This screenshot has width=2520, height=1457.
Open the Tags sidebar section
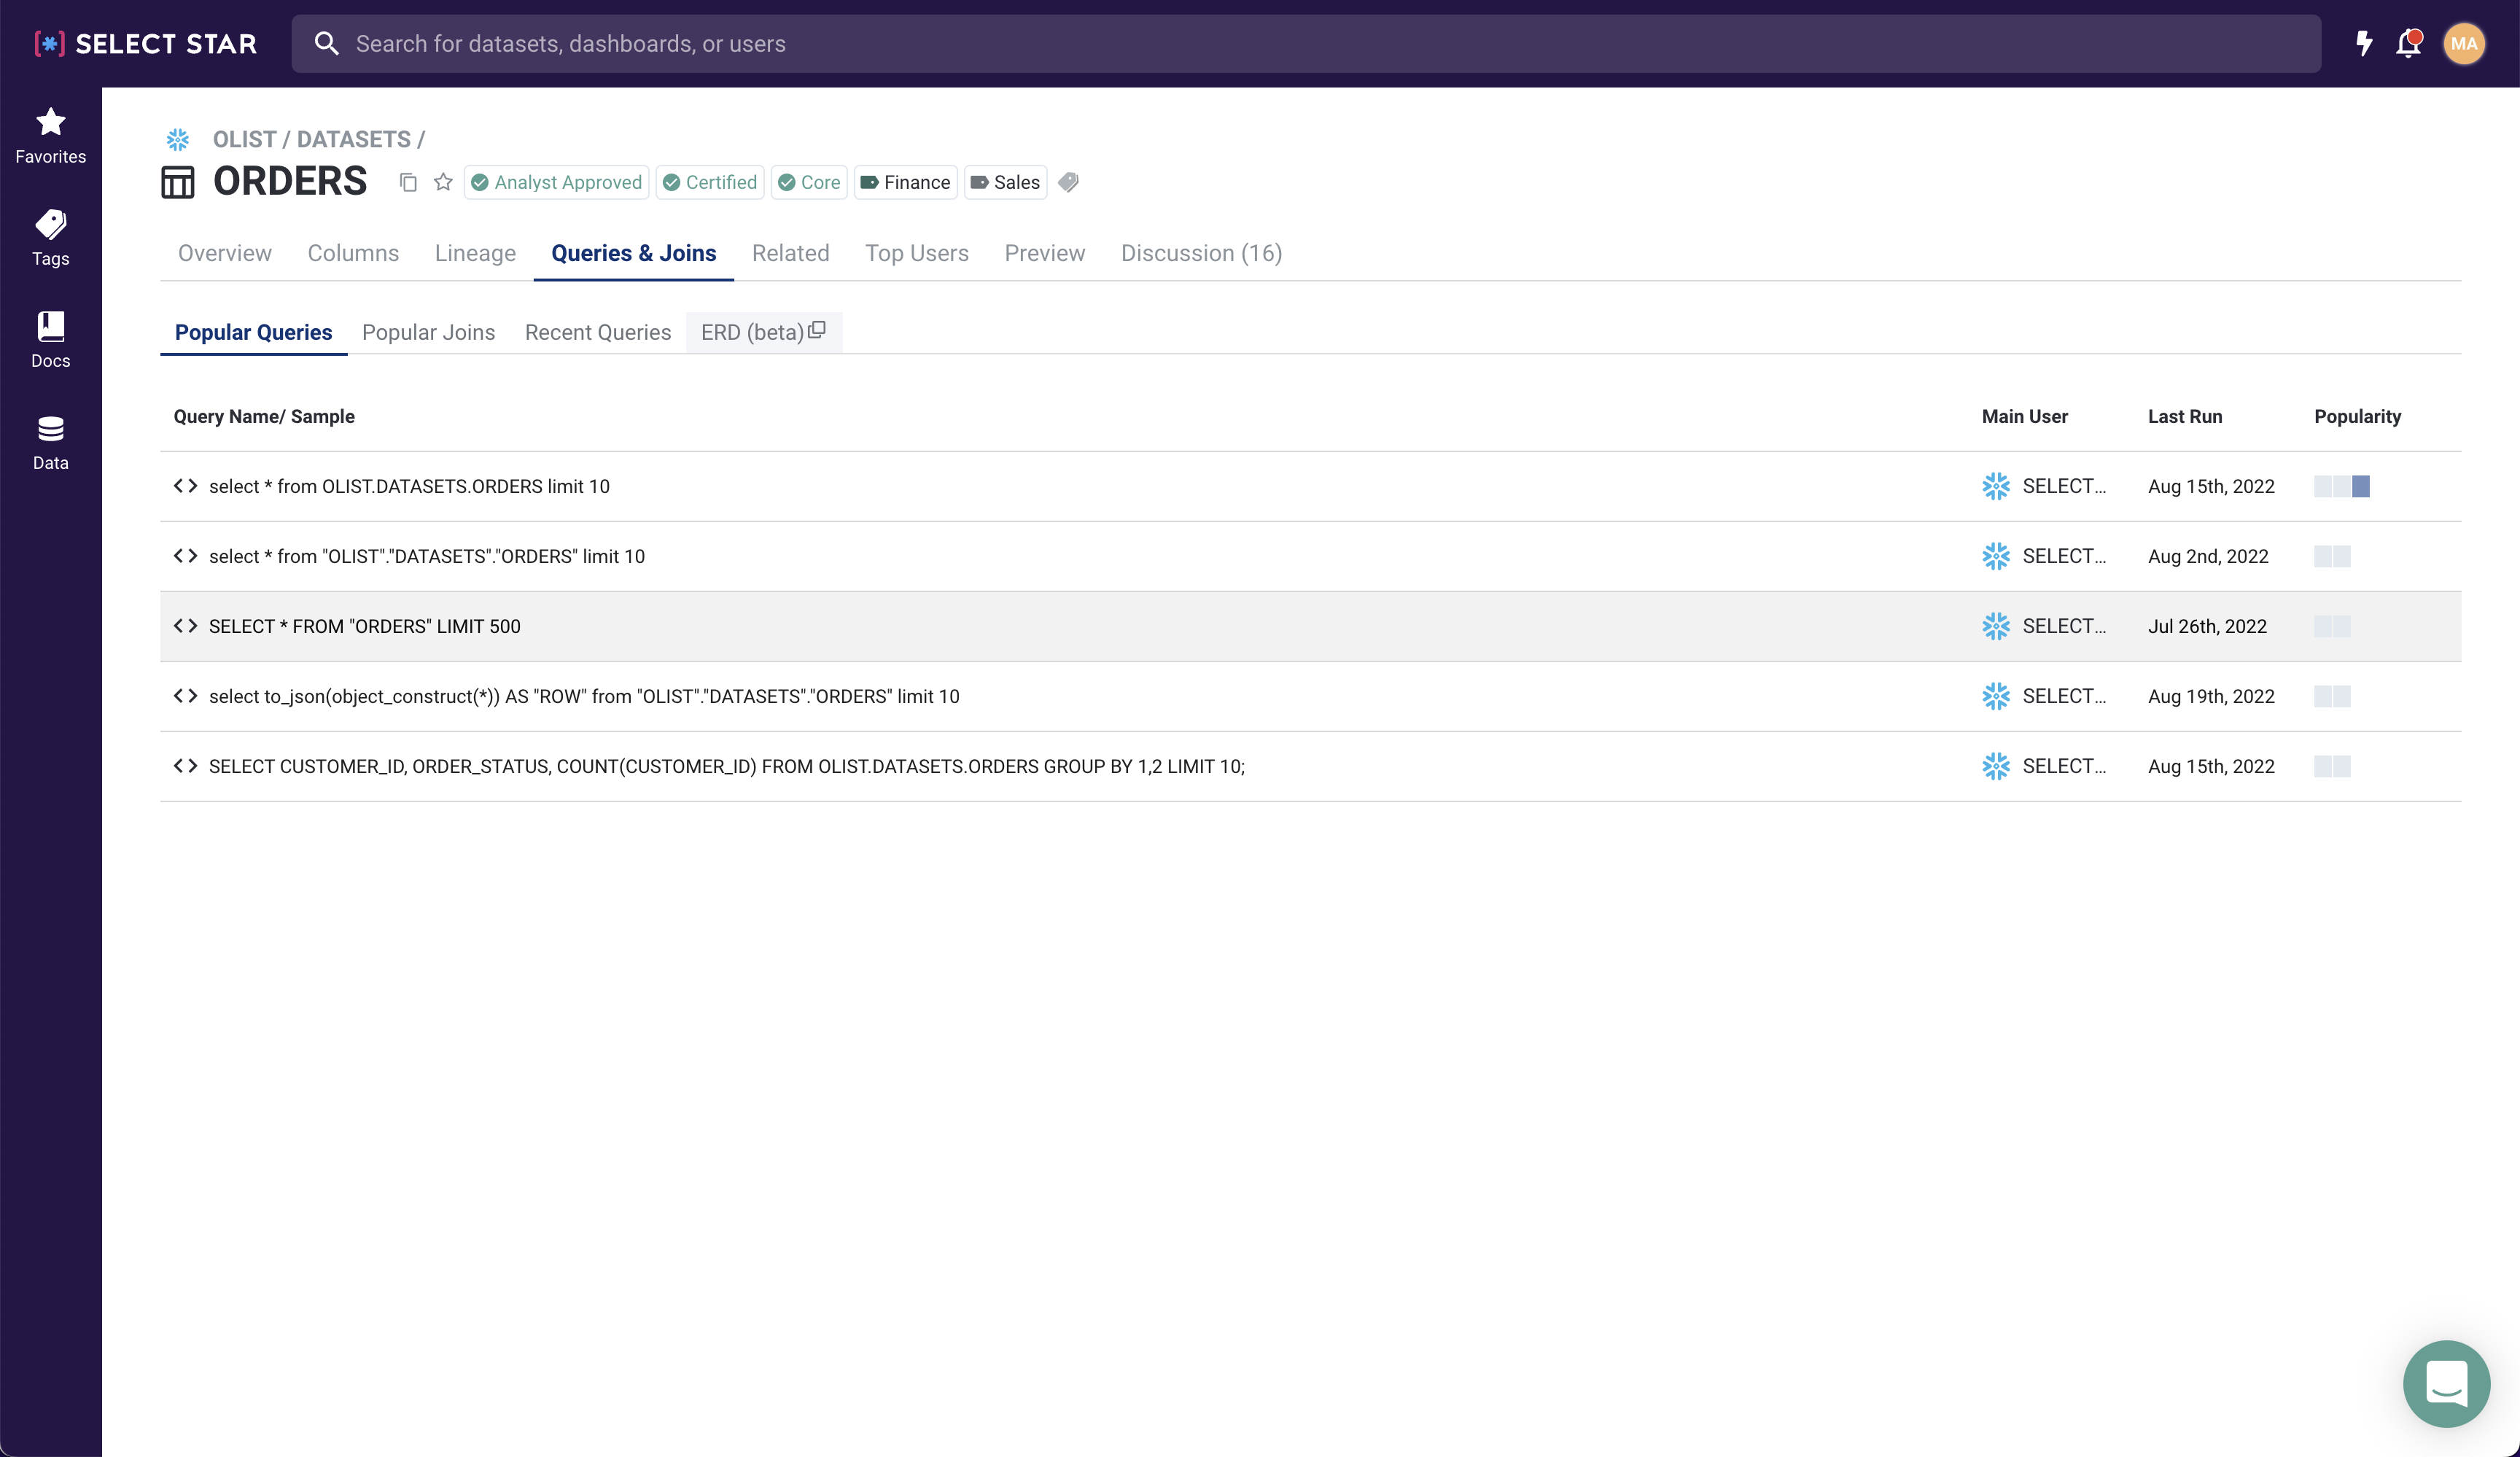click(x=50, y=238)
